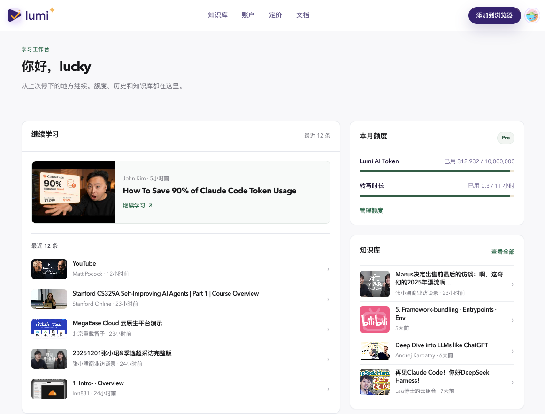Screen dimensions: 545x414
Task: Open chevron for Manus决定出售前 item
Action: click(512, 284)
